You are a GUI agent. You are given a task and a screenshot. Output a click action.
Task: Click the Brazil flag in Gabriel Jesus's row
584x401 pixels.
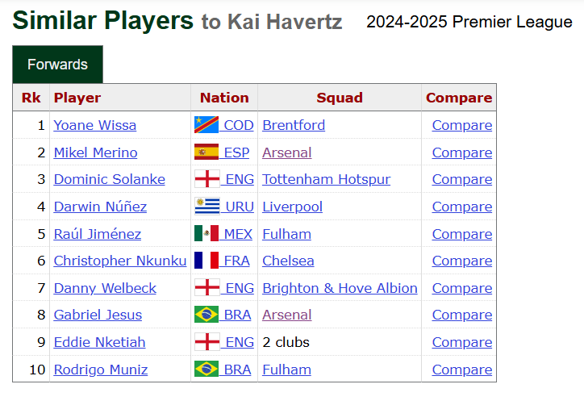click(206, 315)
